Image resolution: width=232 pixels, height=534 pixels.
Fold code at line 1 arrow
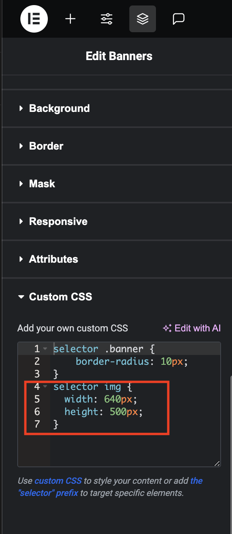(45, 349)
